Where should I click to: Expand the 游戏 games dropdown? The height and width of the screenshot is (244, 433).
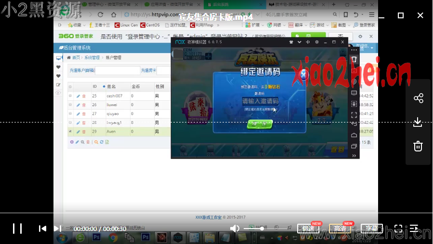[x=319, y=25]
